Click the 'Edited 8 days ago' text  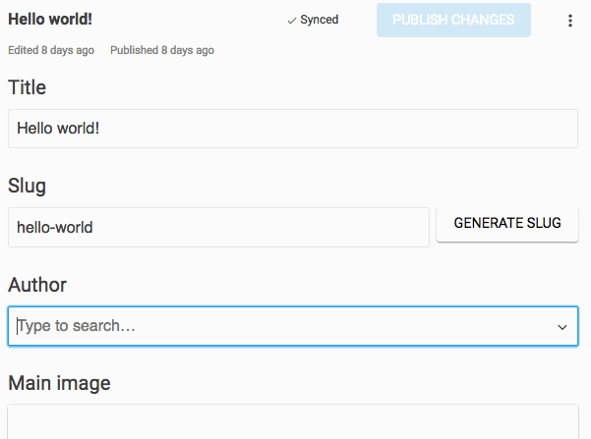pos(51,50)
